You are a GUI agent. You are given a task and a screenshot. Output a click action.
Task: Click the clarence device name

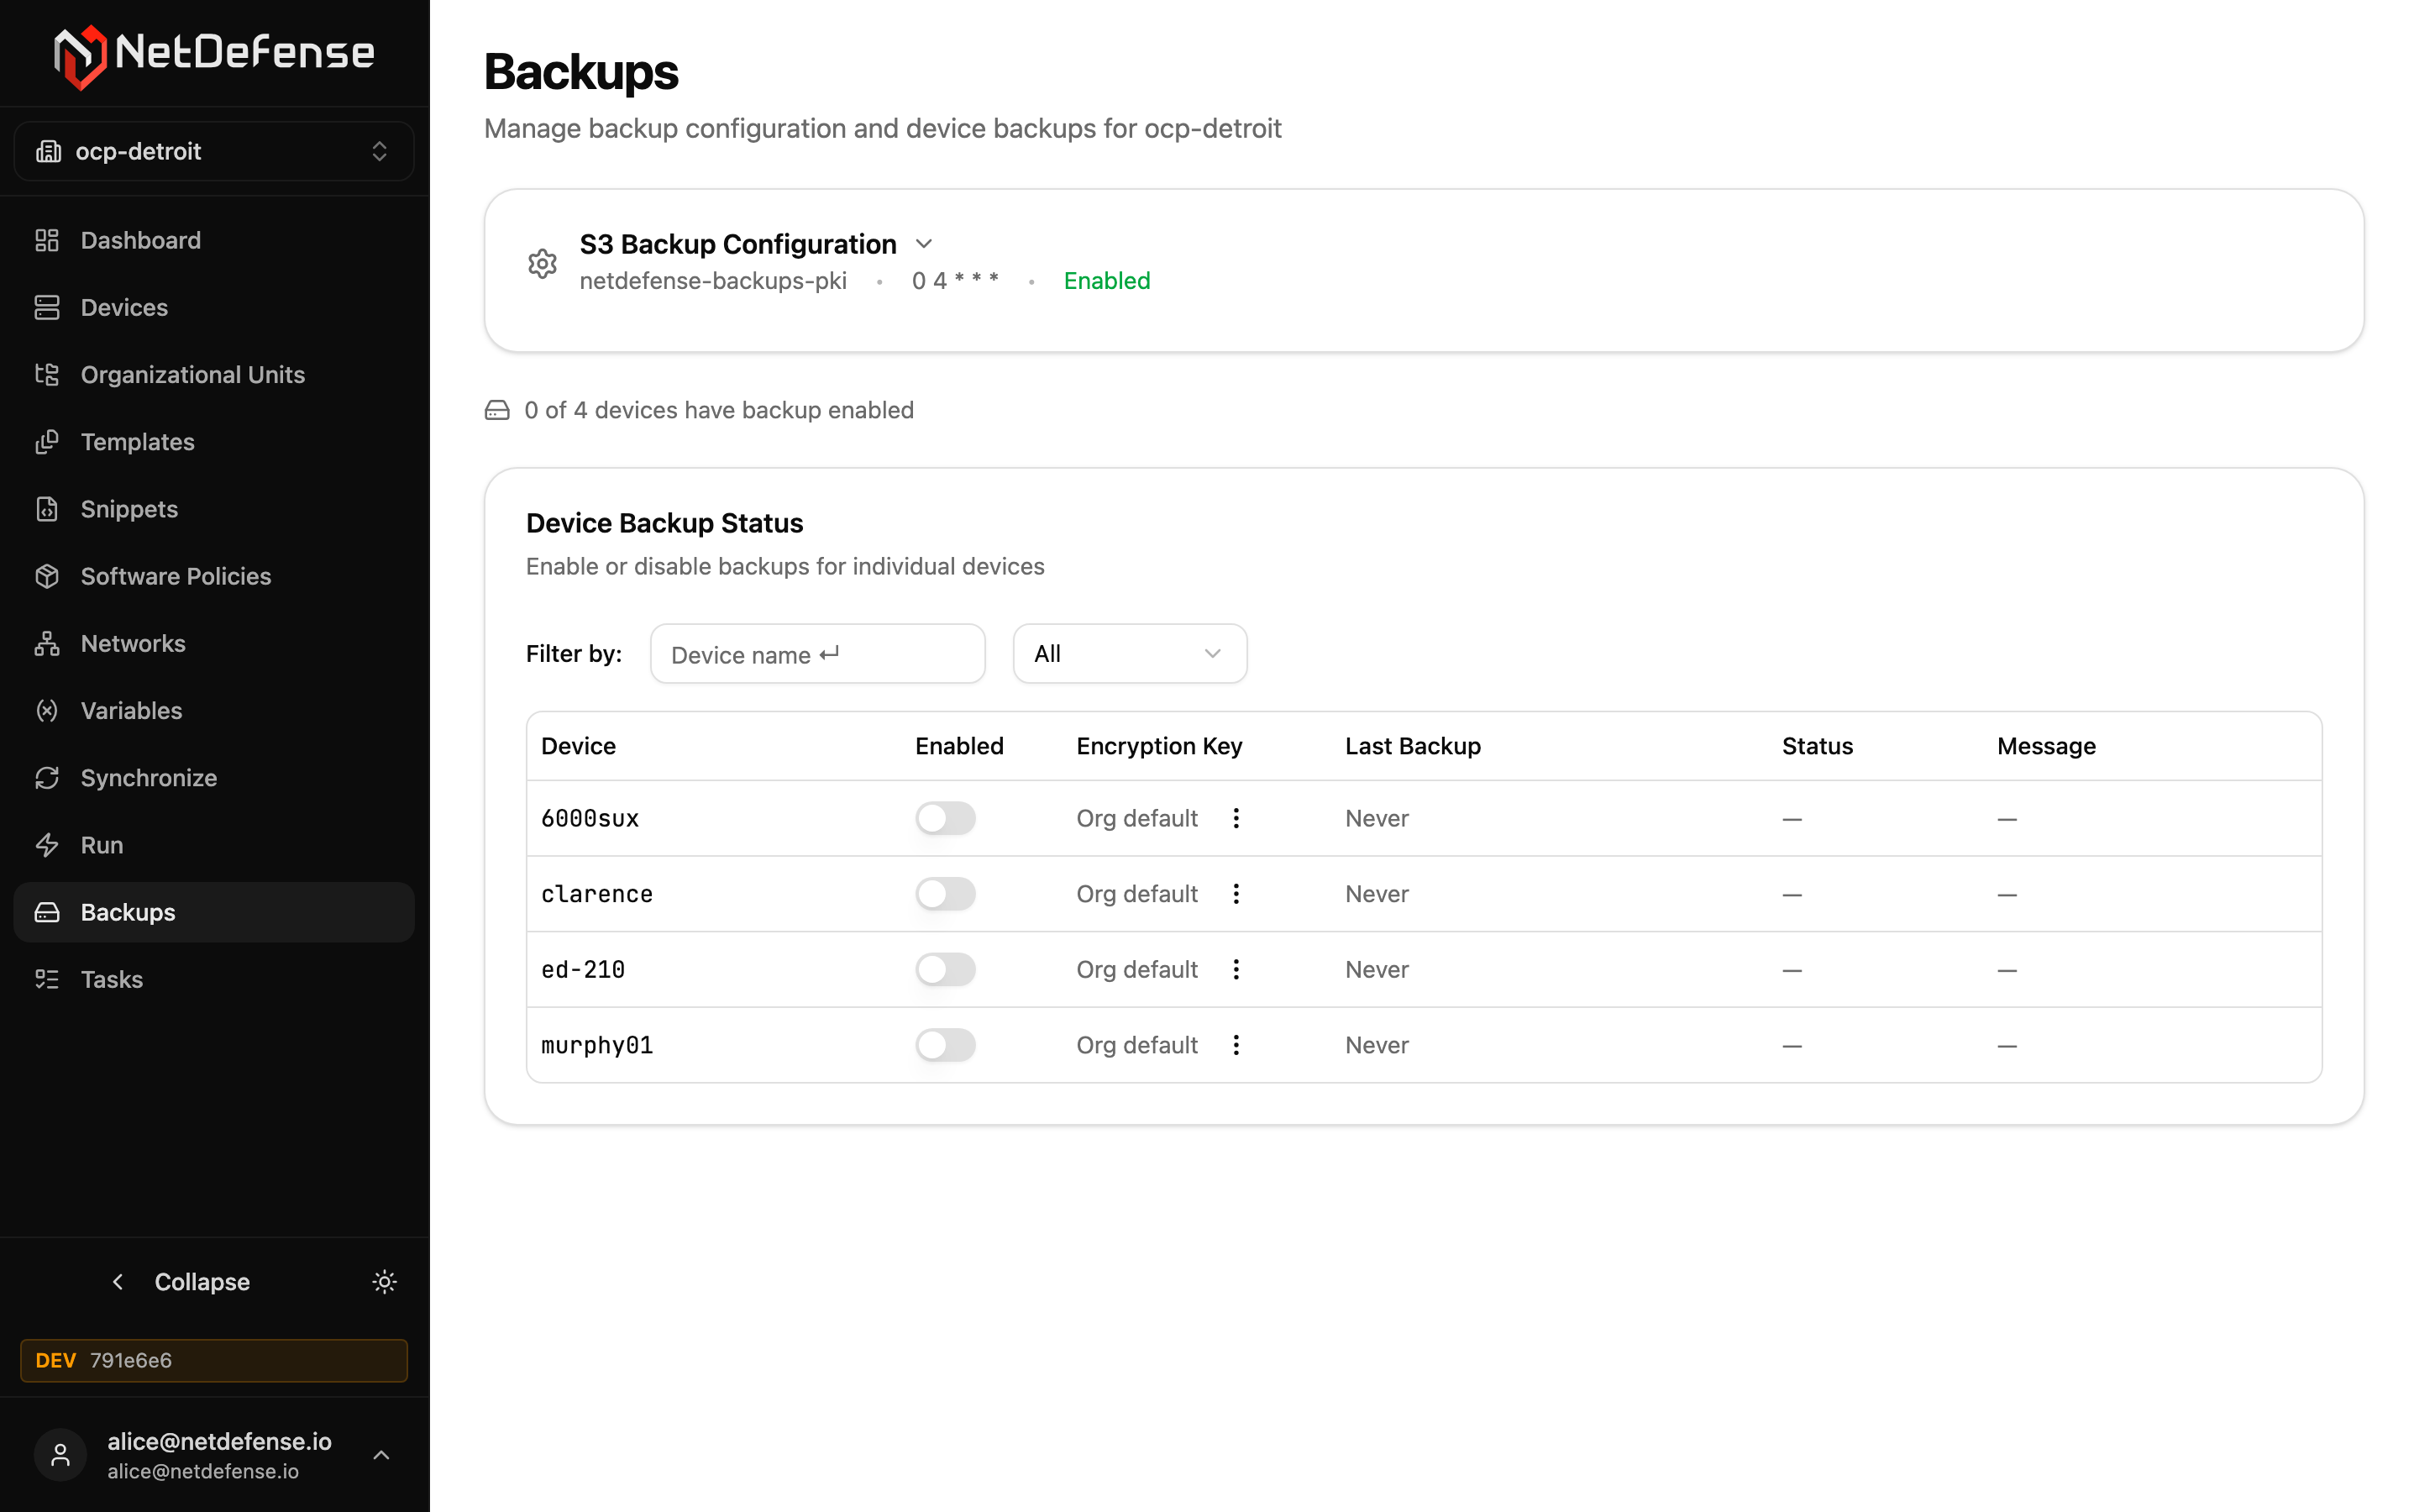pos(596,894)
